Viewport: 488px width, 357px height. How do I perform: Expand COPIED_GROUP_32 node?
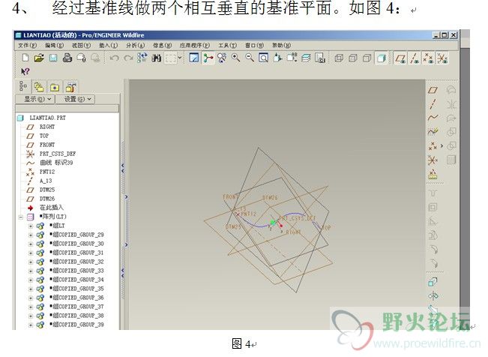31,262
